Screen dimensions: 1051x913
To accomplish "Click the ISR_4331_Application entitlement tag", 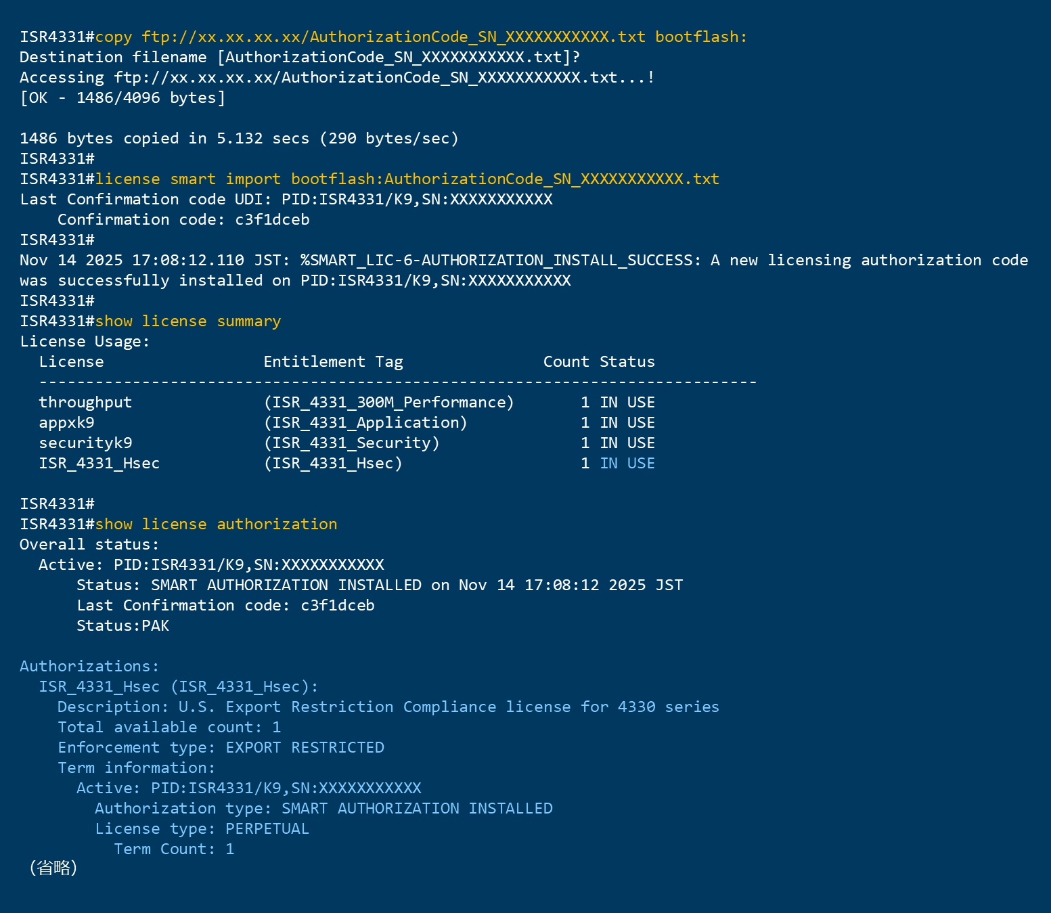I will 365,422.
